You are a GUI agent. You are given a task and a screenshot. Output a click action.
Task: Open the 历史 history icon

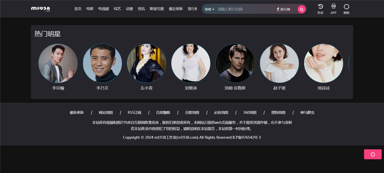coord(320,9)
